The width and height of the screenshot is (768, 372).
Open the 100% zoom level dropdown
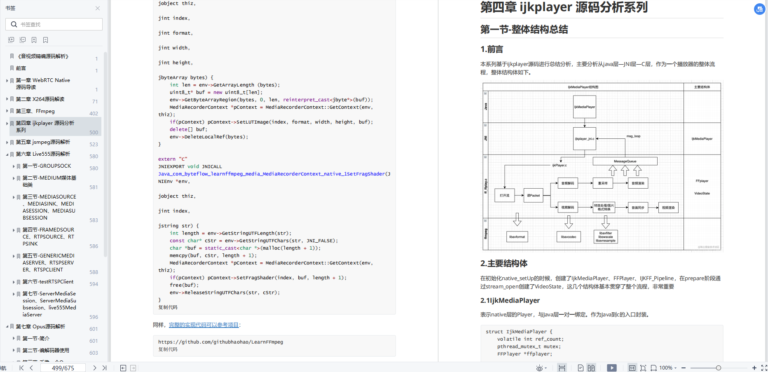coord(668,368)
